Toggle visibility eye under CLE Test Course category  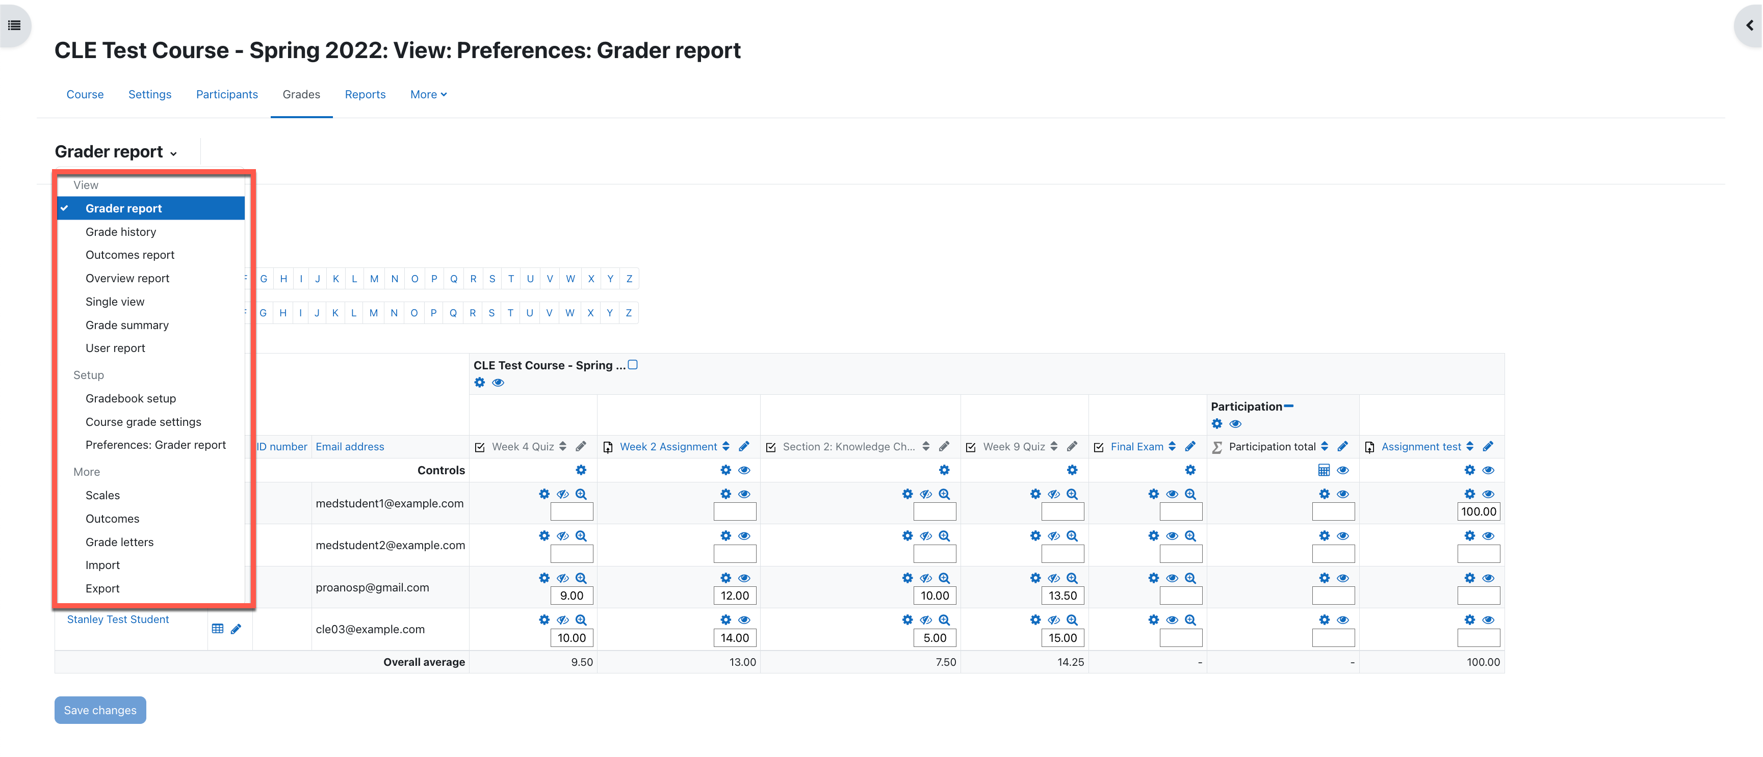[x=498, y=383]
